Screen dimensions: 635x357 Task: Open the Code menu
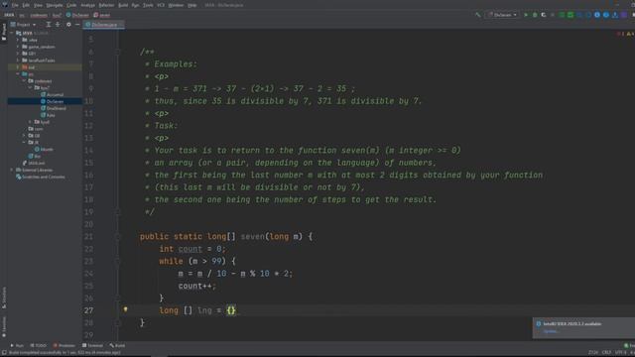click(71, 5)
